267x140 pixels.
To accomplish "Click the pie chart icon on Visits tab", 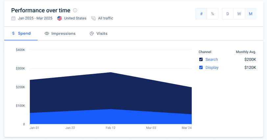I will (x=92, y=33).
